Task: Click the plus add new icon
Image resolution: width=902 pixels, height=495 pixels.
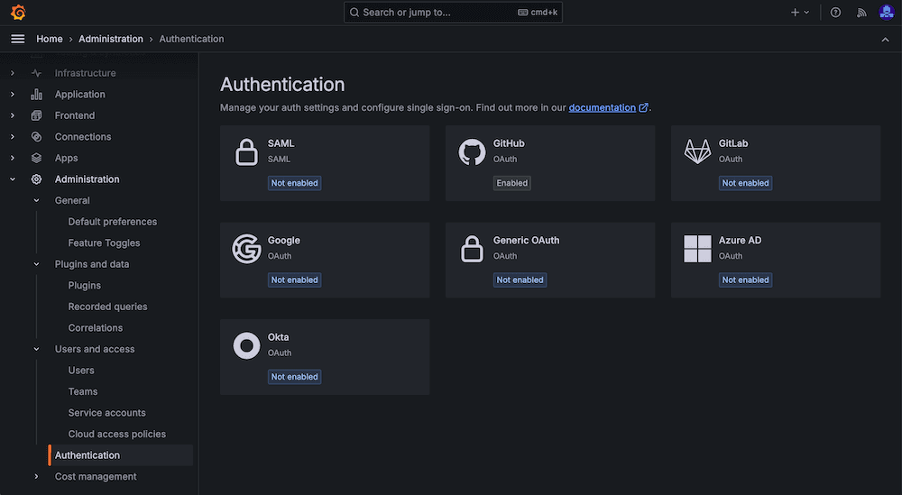Action: [795, 12]
